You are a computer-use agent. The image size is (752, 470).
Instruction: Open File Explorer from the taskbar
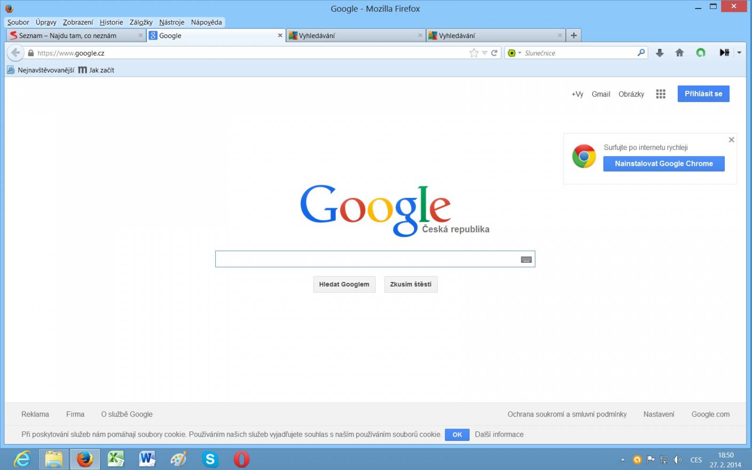point(54,459)
